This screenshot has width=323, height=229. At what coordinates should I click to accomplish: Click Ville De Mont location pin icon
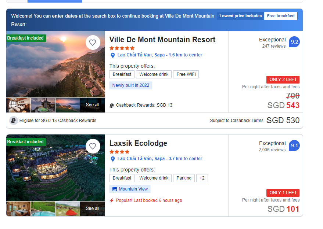tap(113, 55)
